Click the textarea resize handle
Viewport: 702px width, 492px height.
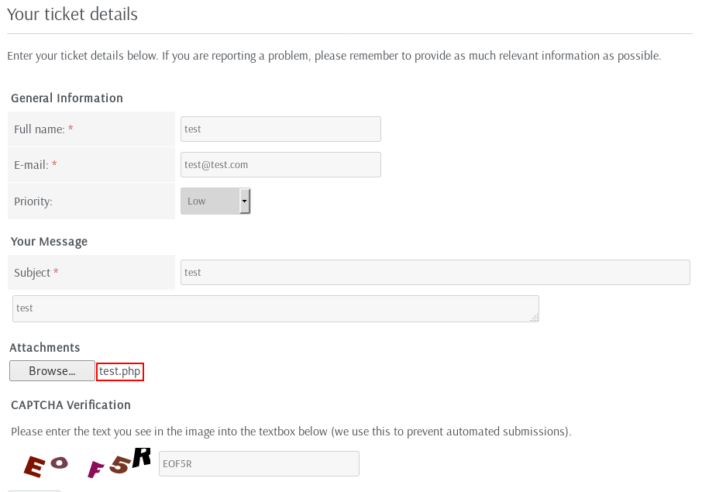pos(534,317)
